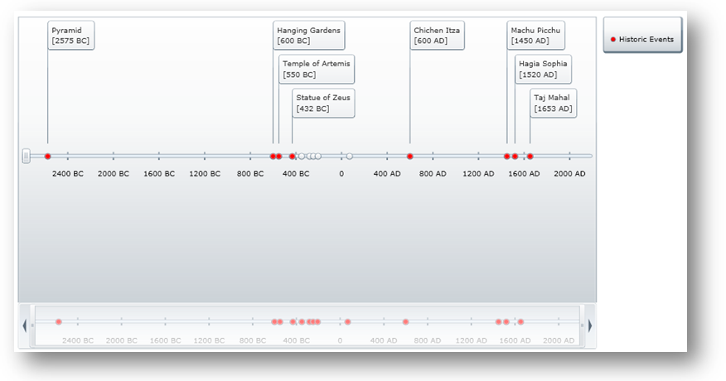
Task: Click the red dot icon in legend
Action: pos(613,40)
